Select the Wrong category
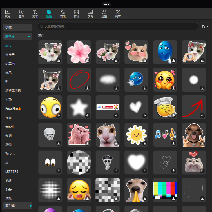This screenshot has height=212, width=212. (x=10, y=153)
